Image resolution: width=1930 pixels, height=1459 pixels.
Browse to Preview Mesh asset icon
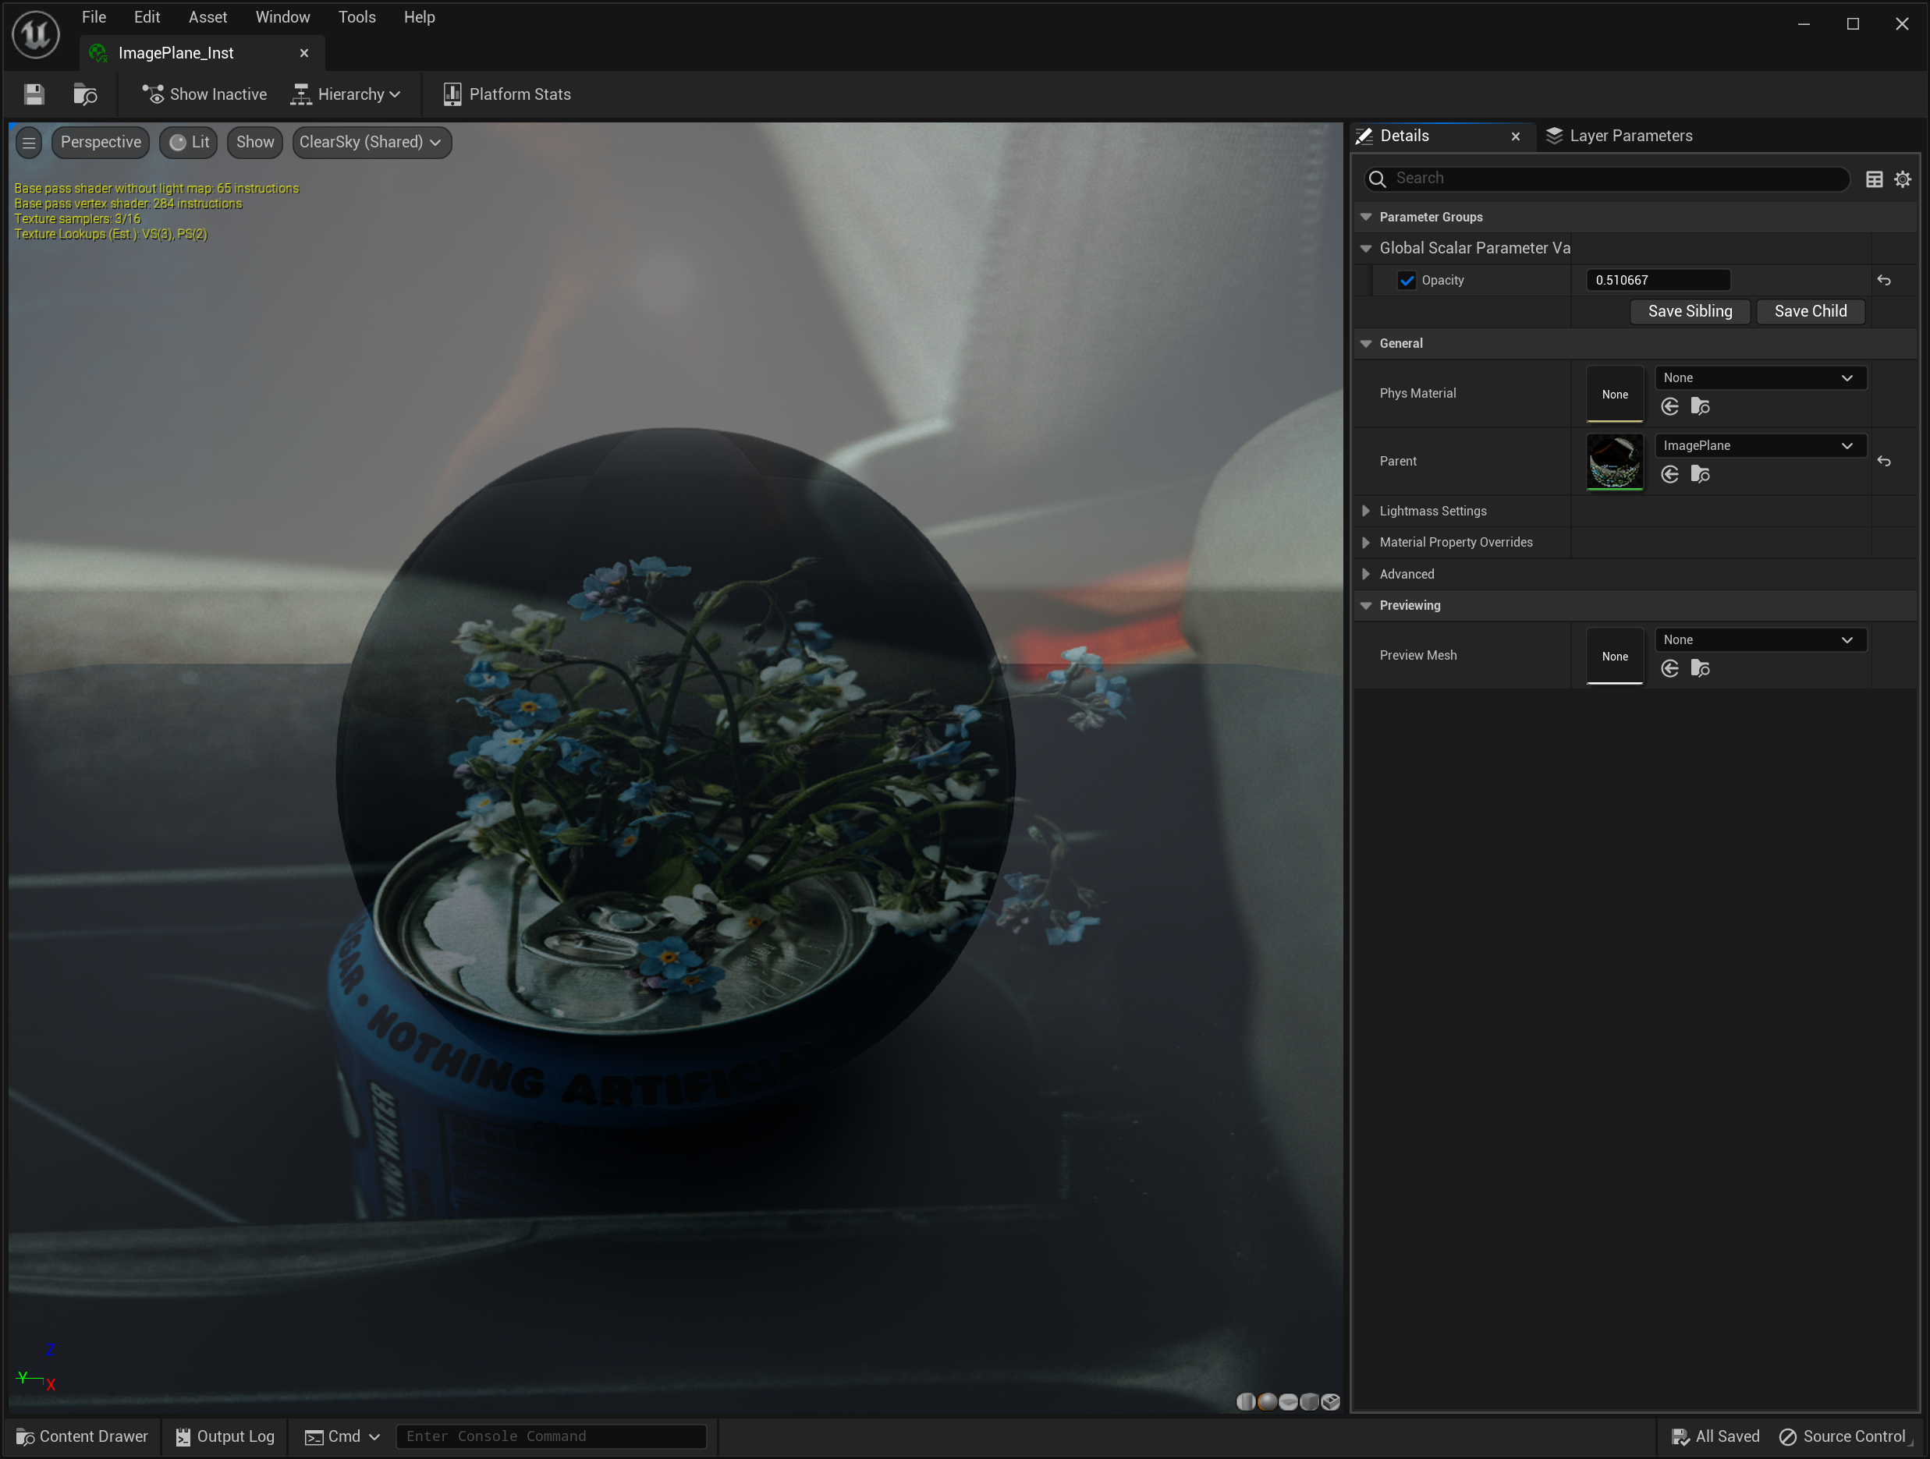1700,669
